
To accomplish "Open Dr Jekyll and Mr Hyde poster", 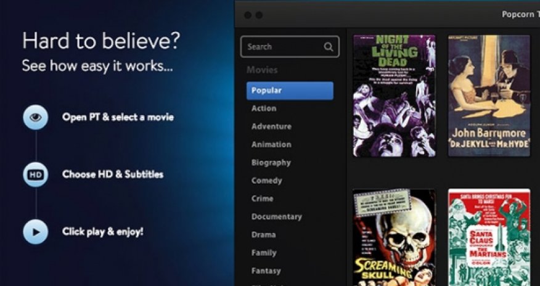I will point(489,96).
